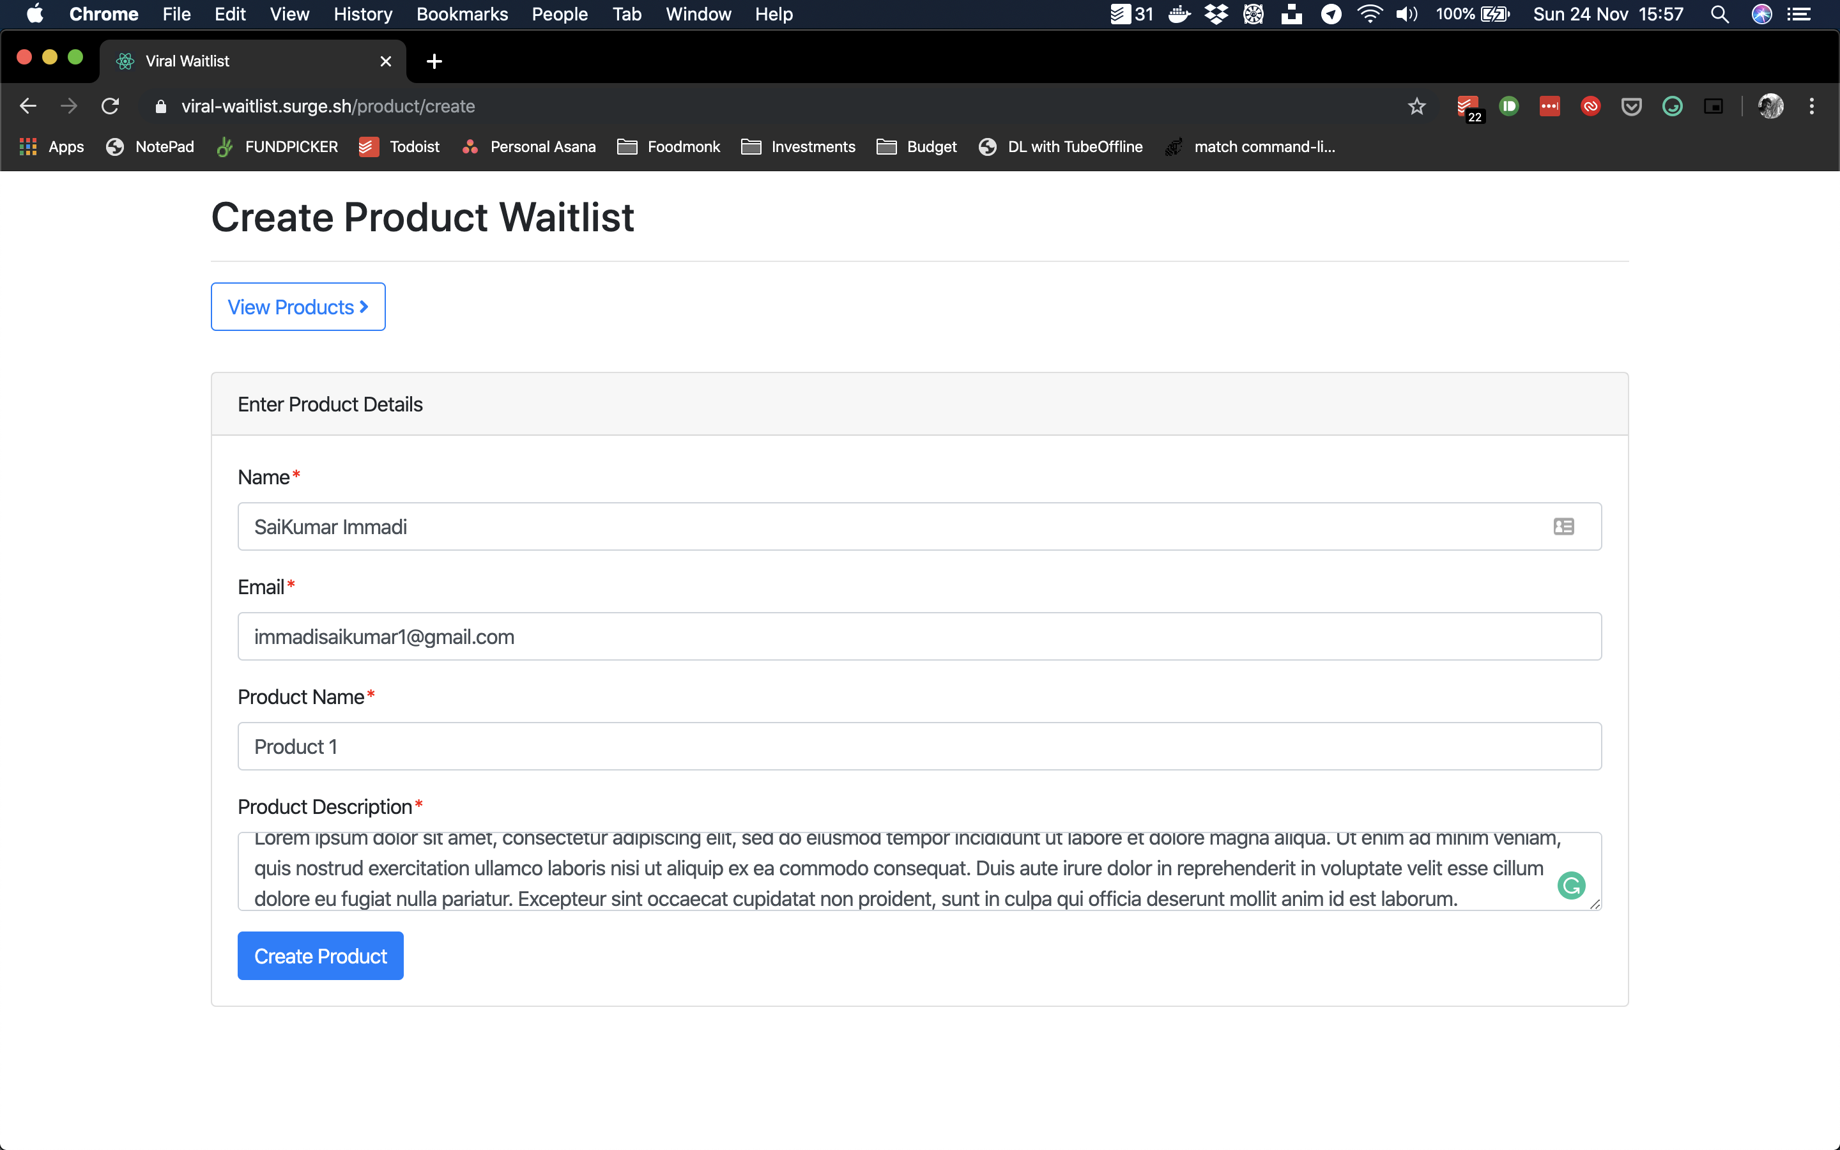Open the Chrome three-dot menu
The image size is (1840, 1150).
pyautogui.click(x=1811, y=107)
